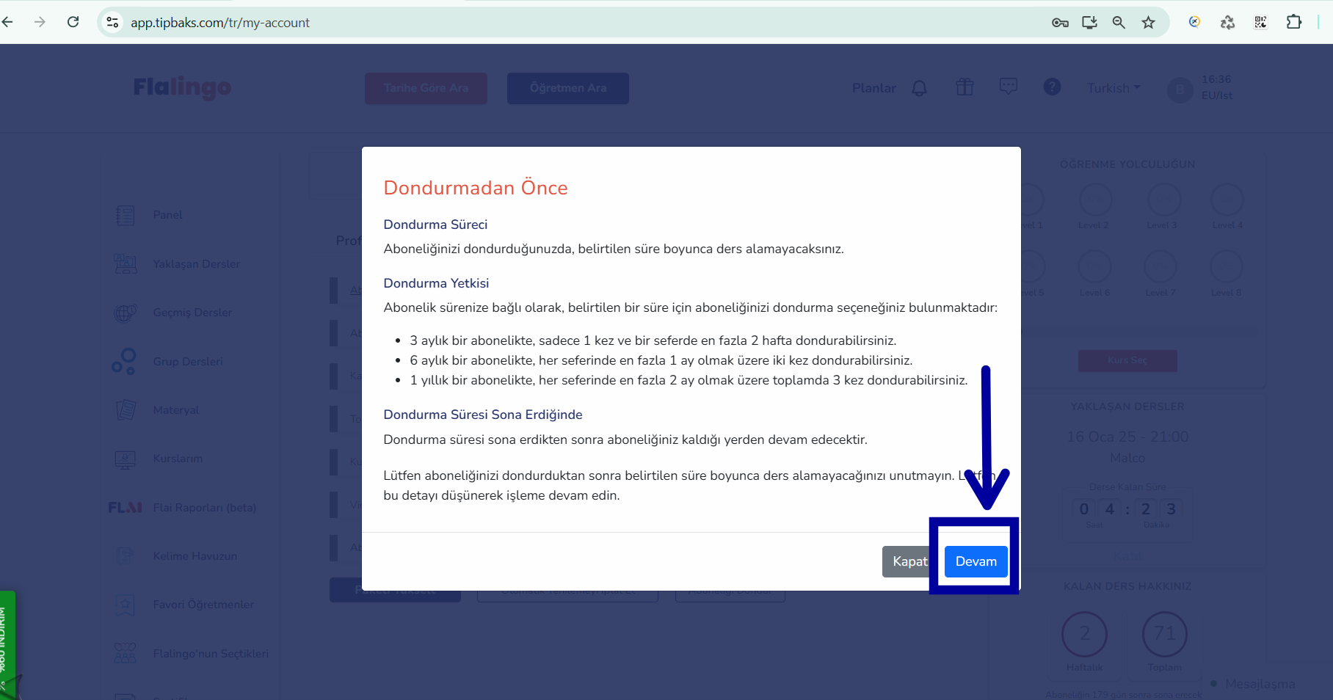Reload the page with the refresh icon
This screenshot has width=1333, height=700.
(x=73, y=22)
